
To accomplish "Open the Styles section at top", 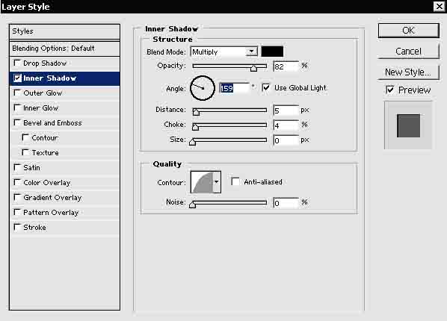I will point(64,31).
